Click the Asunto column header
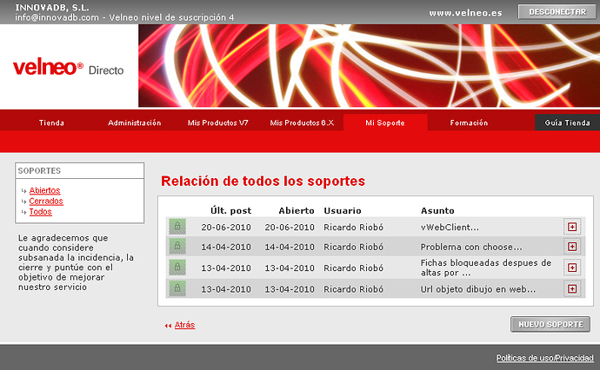This screenshot has width=600, height=370. (x=437, y=210)
